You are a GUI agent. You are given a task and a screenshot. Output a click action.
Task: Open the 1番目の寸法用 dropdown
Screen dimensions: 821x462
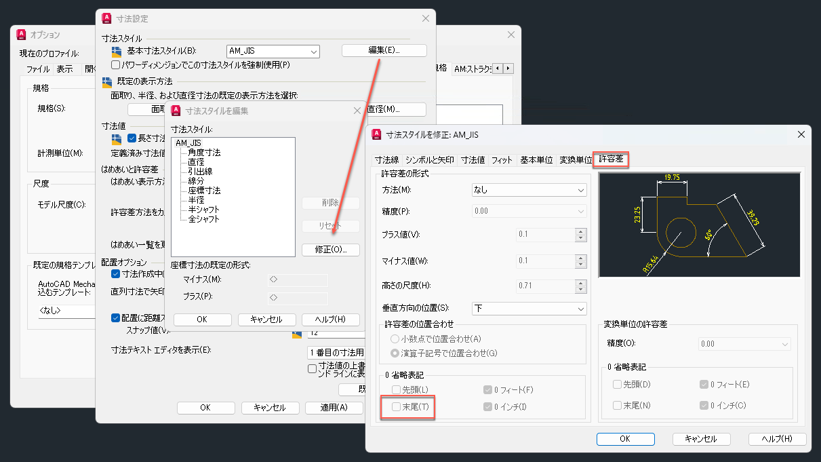tap(337, 353)
